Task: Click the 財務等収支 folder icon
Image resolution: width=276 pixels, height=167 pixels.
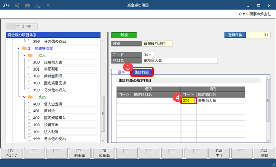Action: (x=25, y=48)
